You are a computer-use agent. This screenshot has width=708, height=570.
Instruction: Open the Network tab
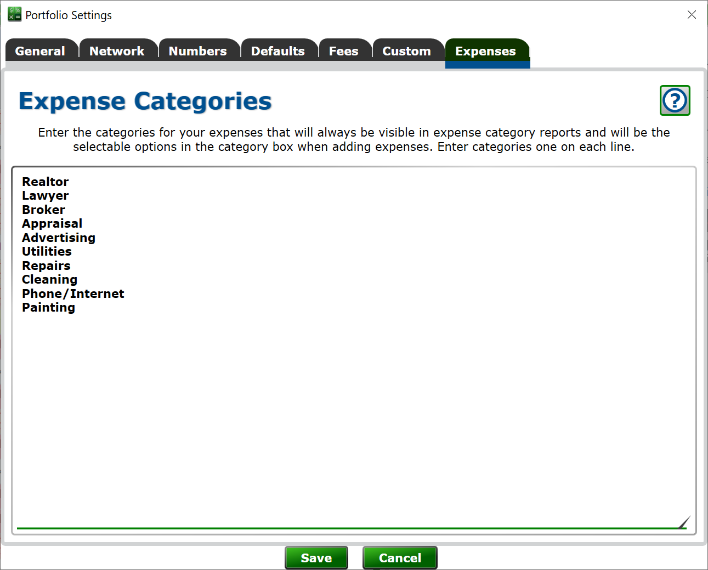coord(118,50)
